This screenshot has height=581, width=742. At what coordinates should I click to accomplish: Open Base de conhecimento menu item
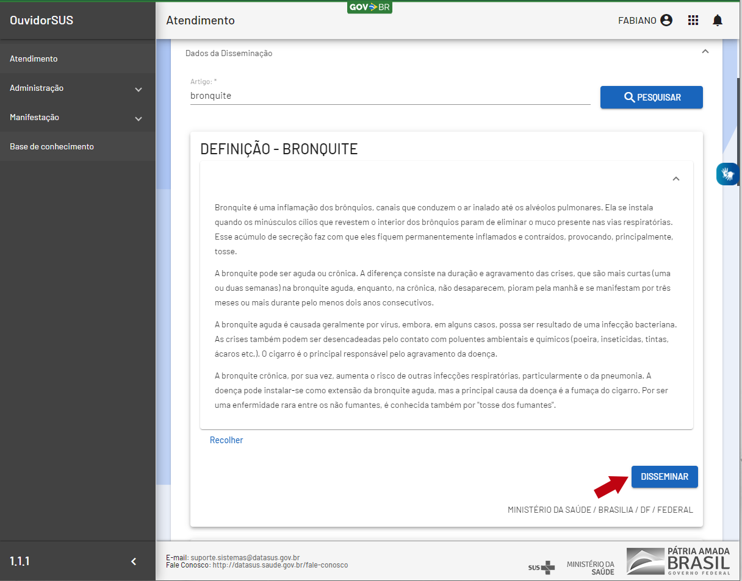(x=52, y=146)
